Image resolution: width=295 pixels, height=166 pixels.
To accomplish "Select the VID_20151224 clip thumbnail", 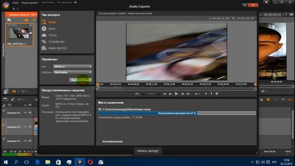I will (19, 35).
